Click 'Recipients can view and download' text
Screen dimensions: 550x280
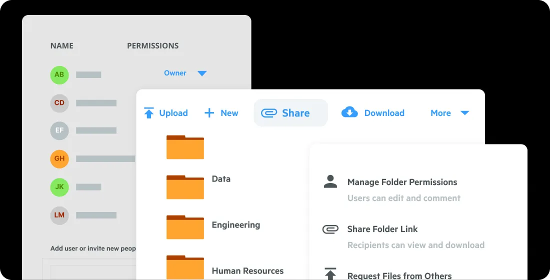coord(415,245)
